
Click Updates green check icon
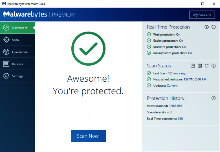149,85
